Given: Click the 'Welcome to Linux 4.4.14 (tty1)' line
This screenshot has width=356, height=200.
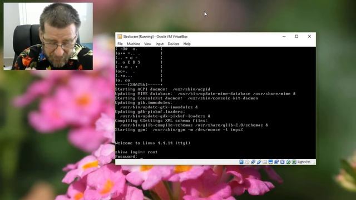Looking at the screenshot, I should [152, 143].
